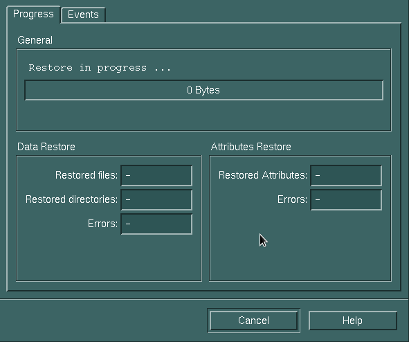Image resolution: width=409 pixels, height=342 pixels.
Task: Select the Progress tab
Action: pyautogui.click(x=33, y=14)
